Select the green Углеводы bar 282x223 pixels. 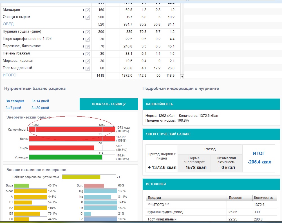[65, 157]
